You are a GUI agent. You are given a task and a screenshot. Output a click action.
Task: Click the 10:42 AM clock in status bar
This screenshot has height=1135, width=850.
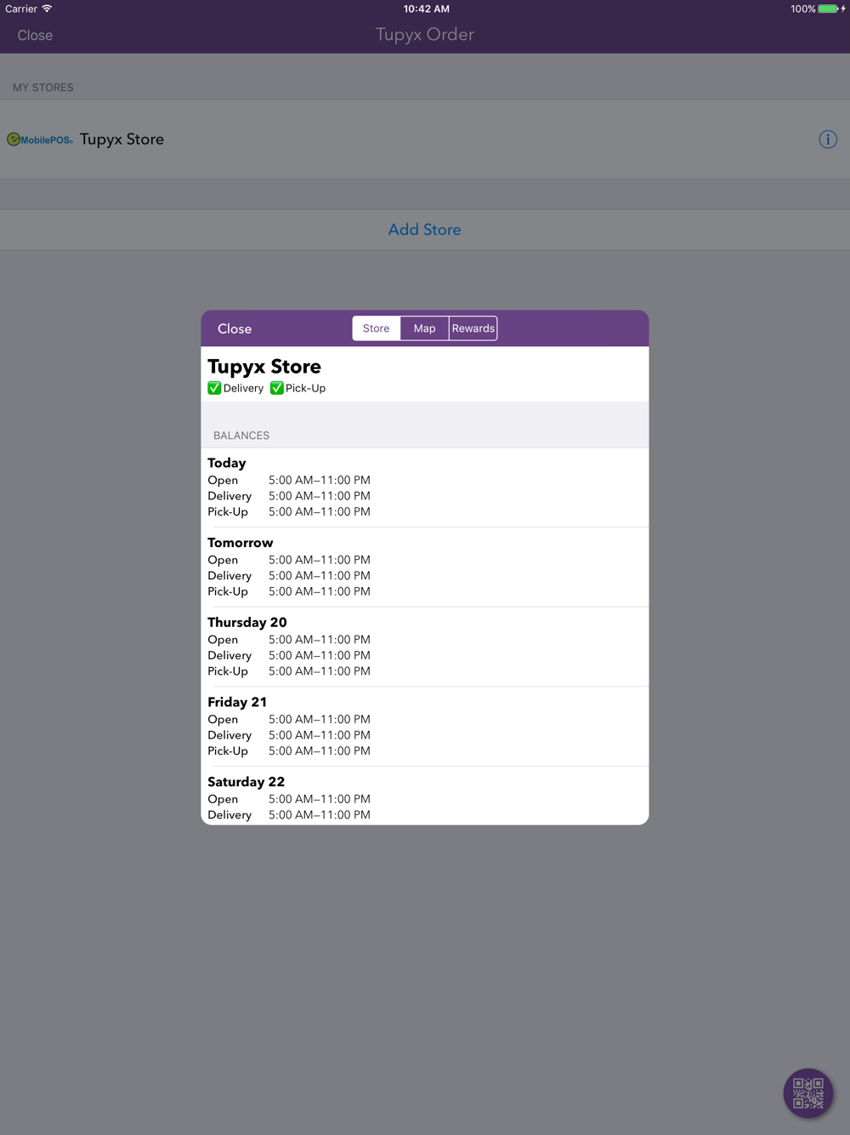point(427,9)
